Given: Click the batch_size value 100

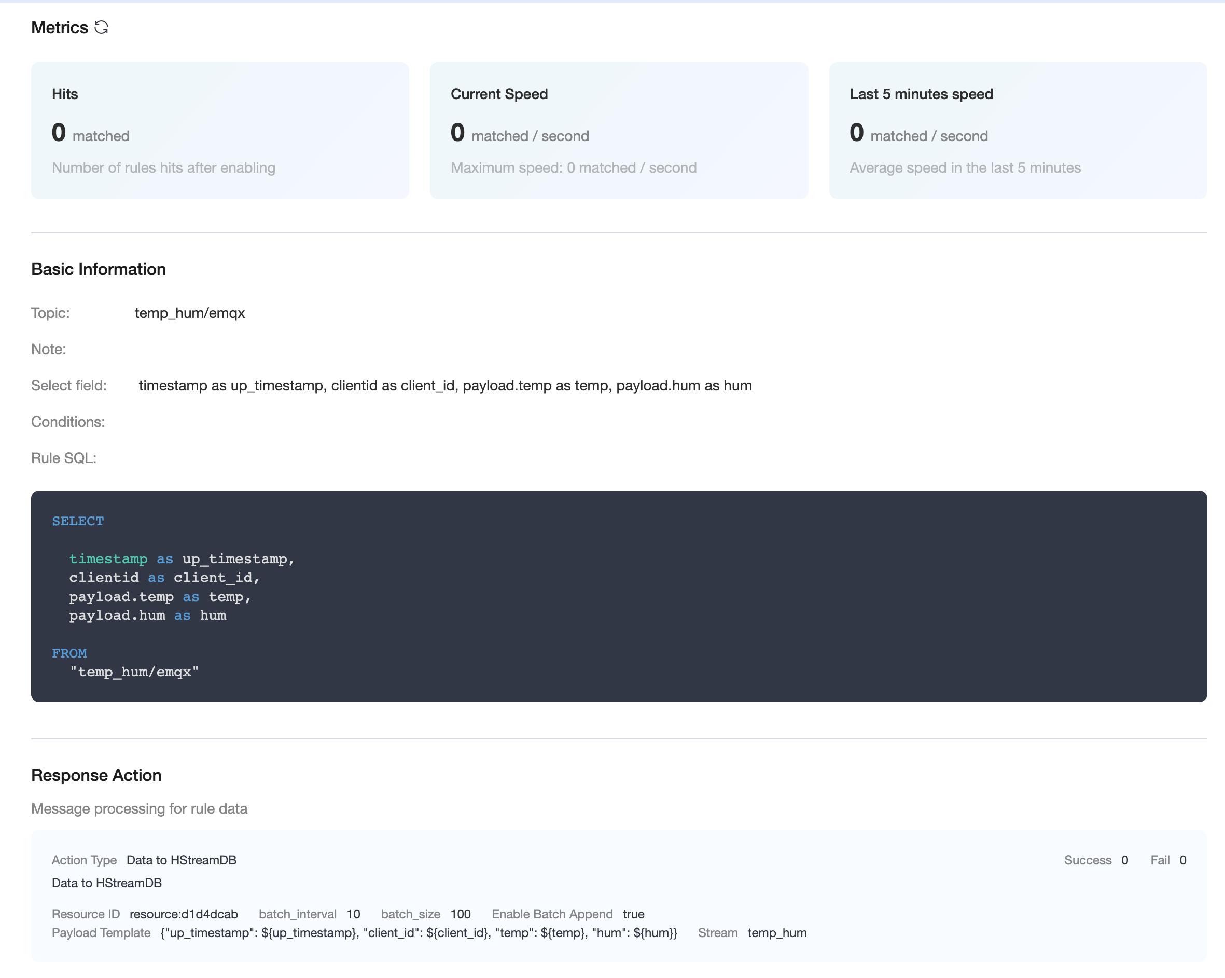Looking at the screenshot, I should [x=460, y=914].
